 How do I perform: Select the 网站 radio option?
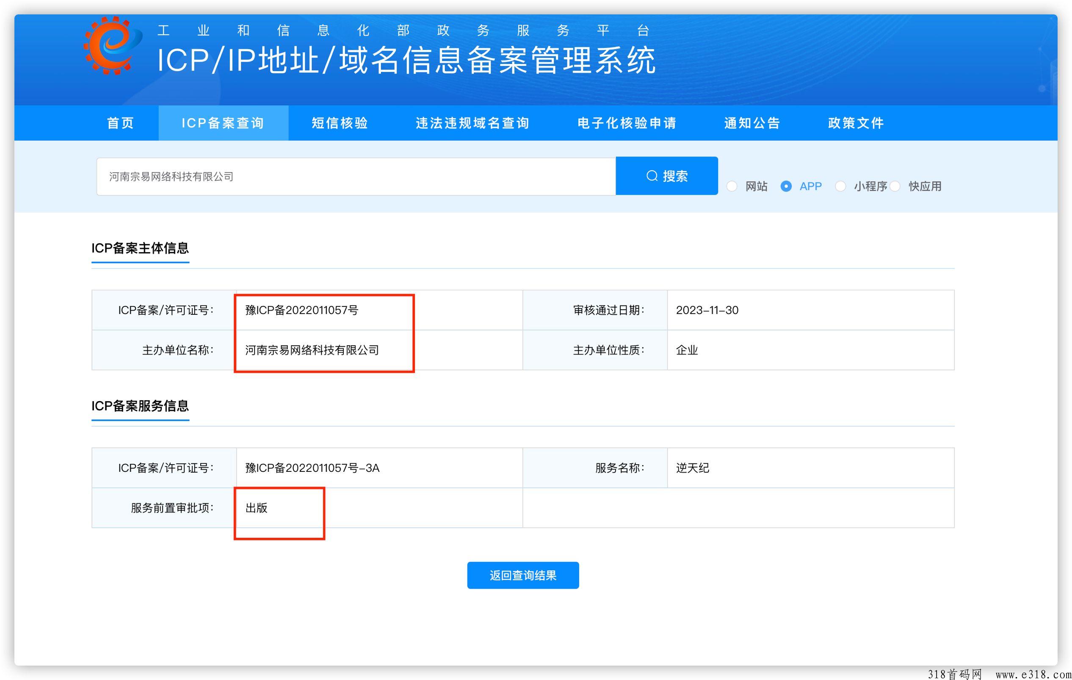click(x=732, y=186)
